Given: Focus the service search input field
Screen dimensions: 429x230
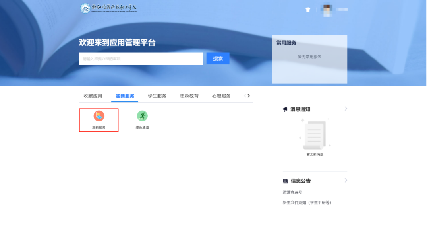Looking at the screenshot, I should (x=141, y=59).
